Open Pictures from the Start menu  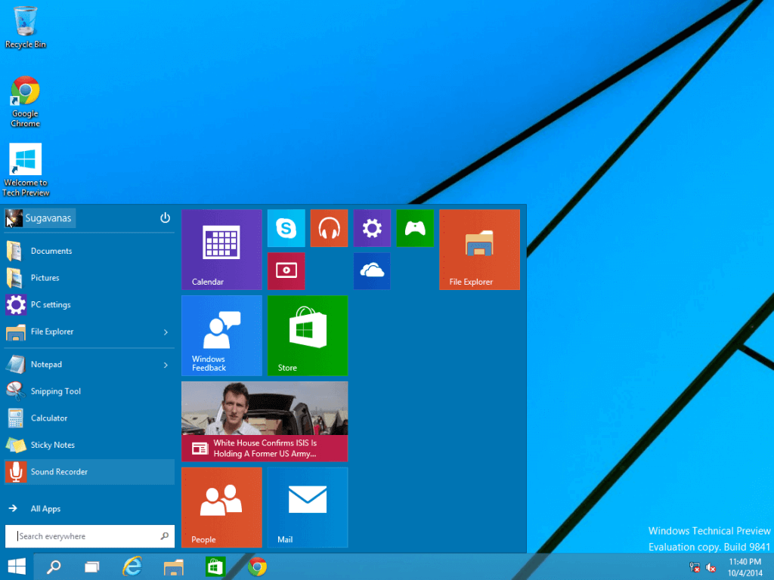89,278
